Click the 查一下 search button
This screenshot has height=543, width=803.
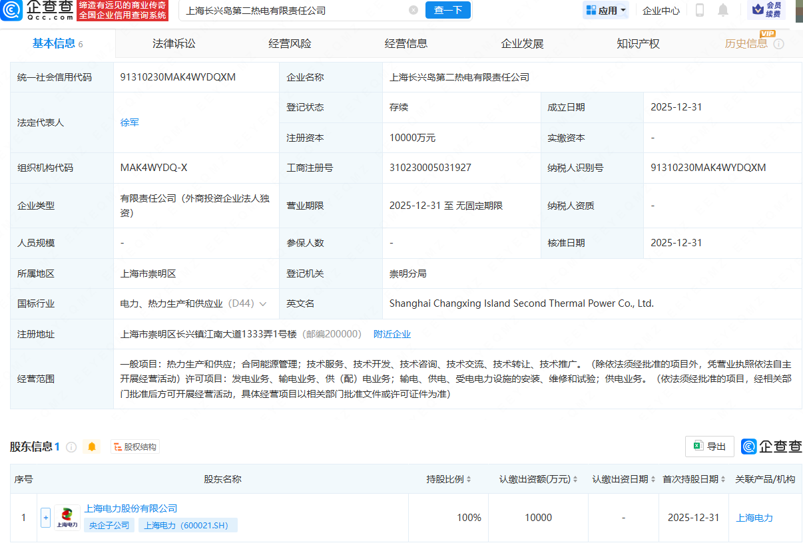pyautogui.click(x=447, y=11)
